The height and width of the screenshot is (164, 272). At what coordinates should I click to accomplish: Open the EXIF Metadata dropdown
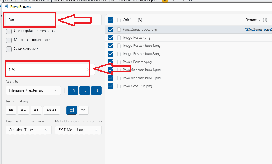pyautogui.click(x=78, y=130)
